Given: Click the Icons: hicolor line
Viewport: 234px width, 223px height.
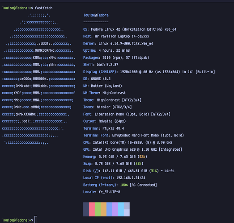Looking at the screenshot, I should tap(107, 107).
